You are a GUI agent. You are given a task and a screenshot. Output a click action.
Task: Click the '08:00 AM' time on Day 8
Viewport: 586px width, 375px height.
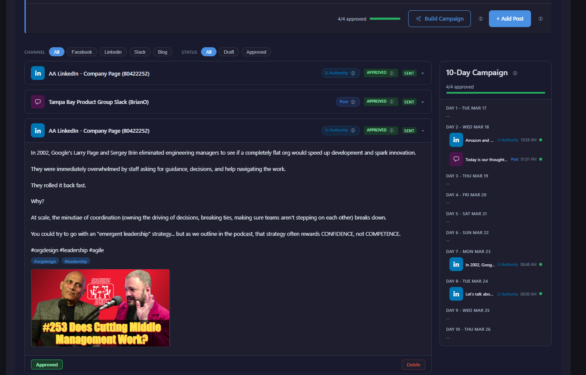528,294
